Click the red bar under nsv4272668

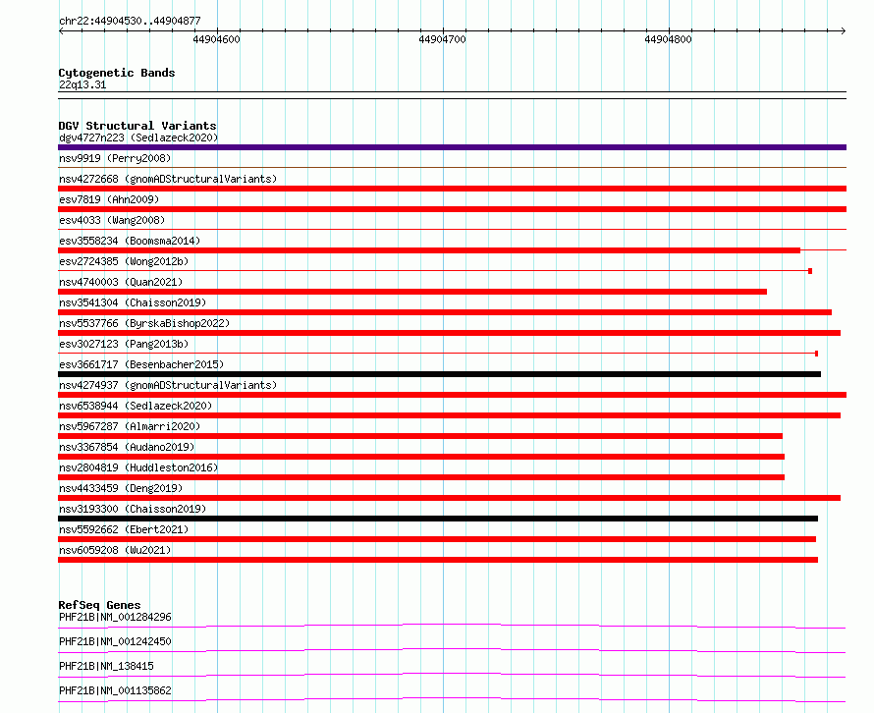tap(452, 189)
